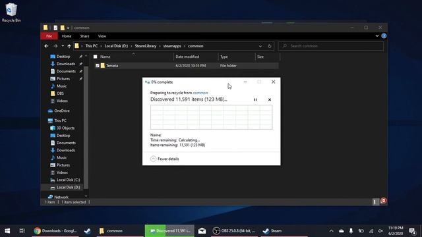Open Local Disk (C:) in sidebar
This screenshot has width=422, height=237.
(68, 180)
